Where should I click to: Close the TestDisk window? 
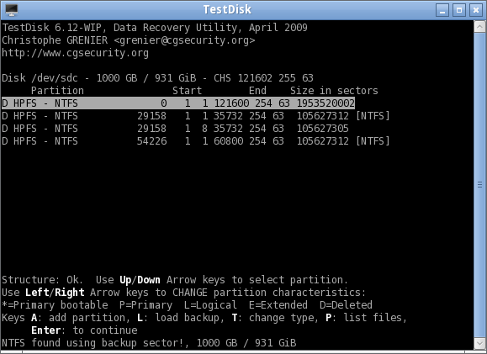(476, 10)
